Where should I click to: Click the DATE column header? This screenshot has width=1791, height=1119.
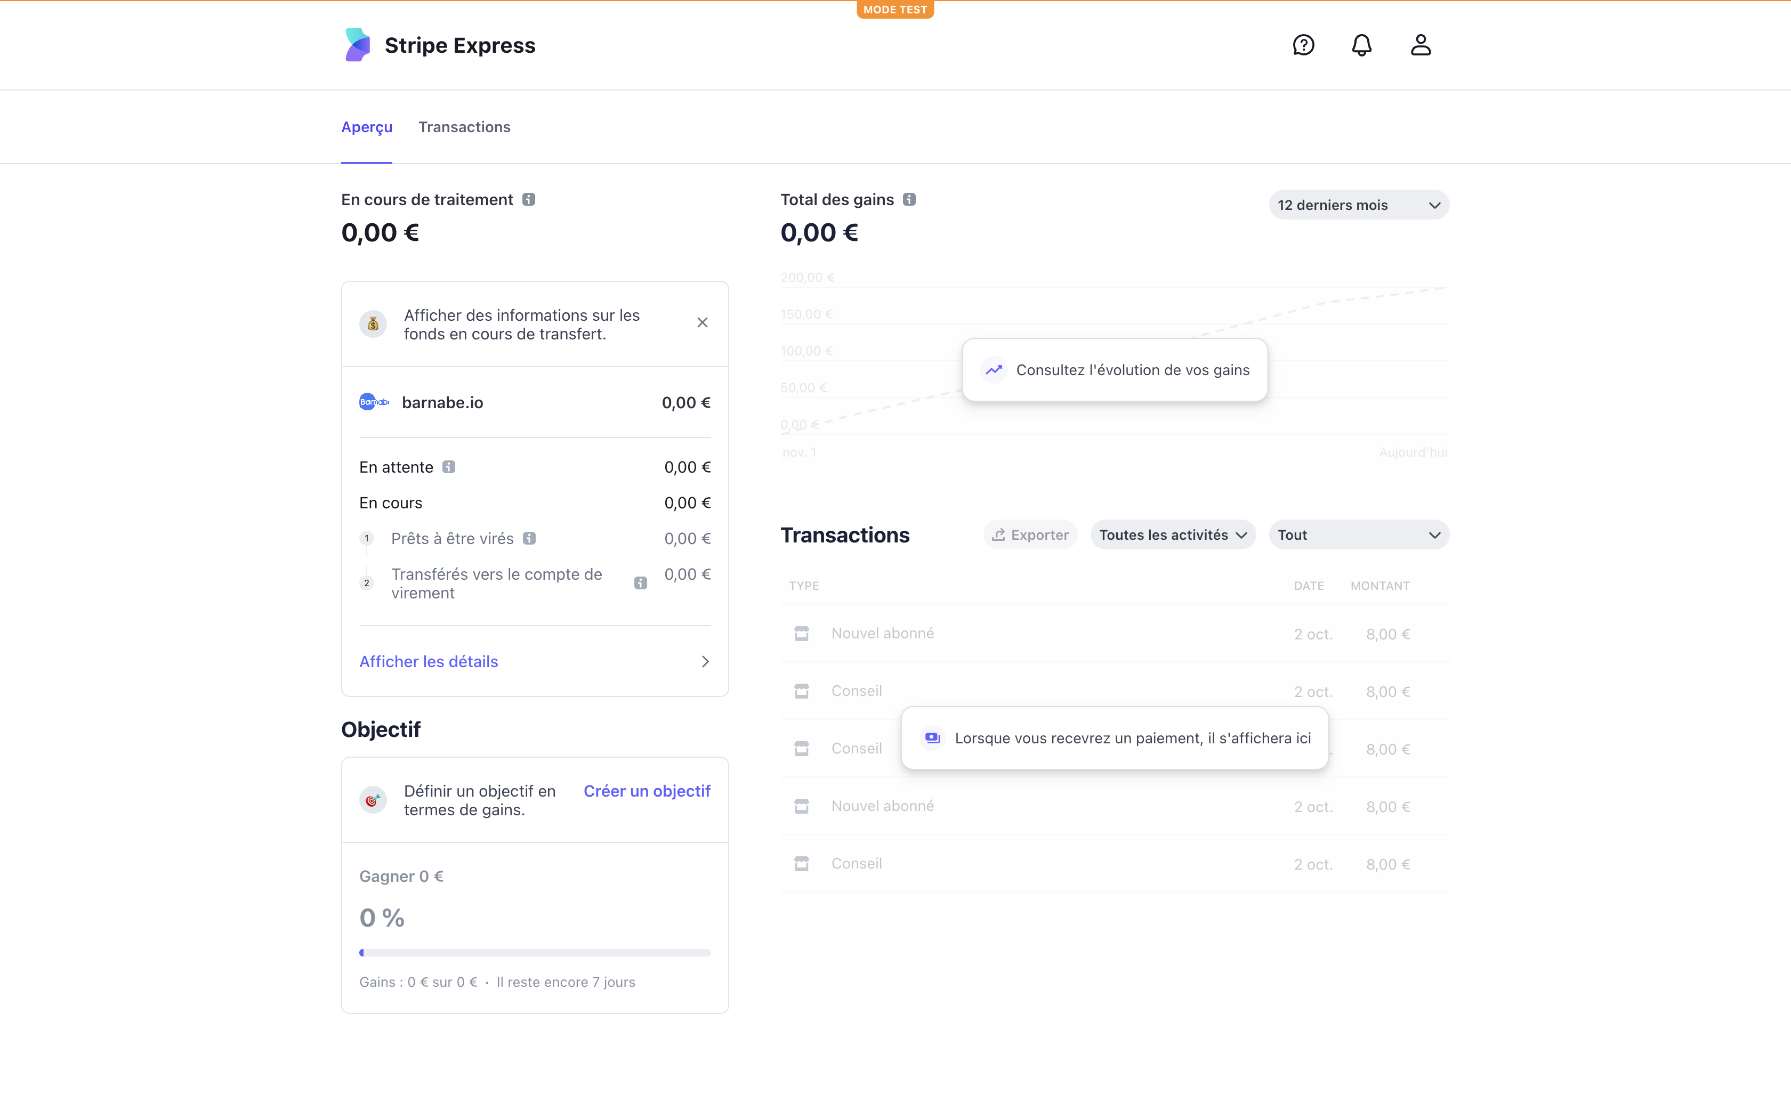point(1309,586)
